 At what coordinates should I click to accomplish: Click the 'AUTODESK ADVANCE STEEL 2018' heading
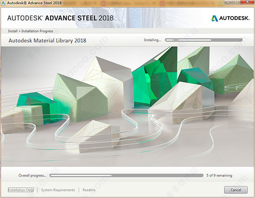click(x=60, y=18)
